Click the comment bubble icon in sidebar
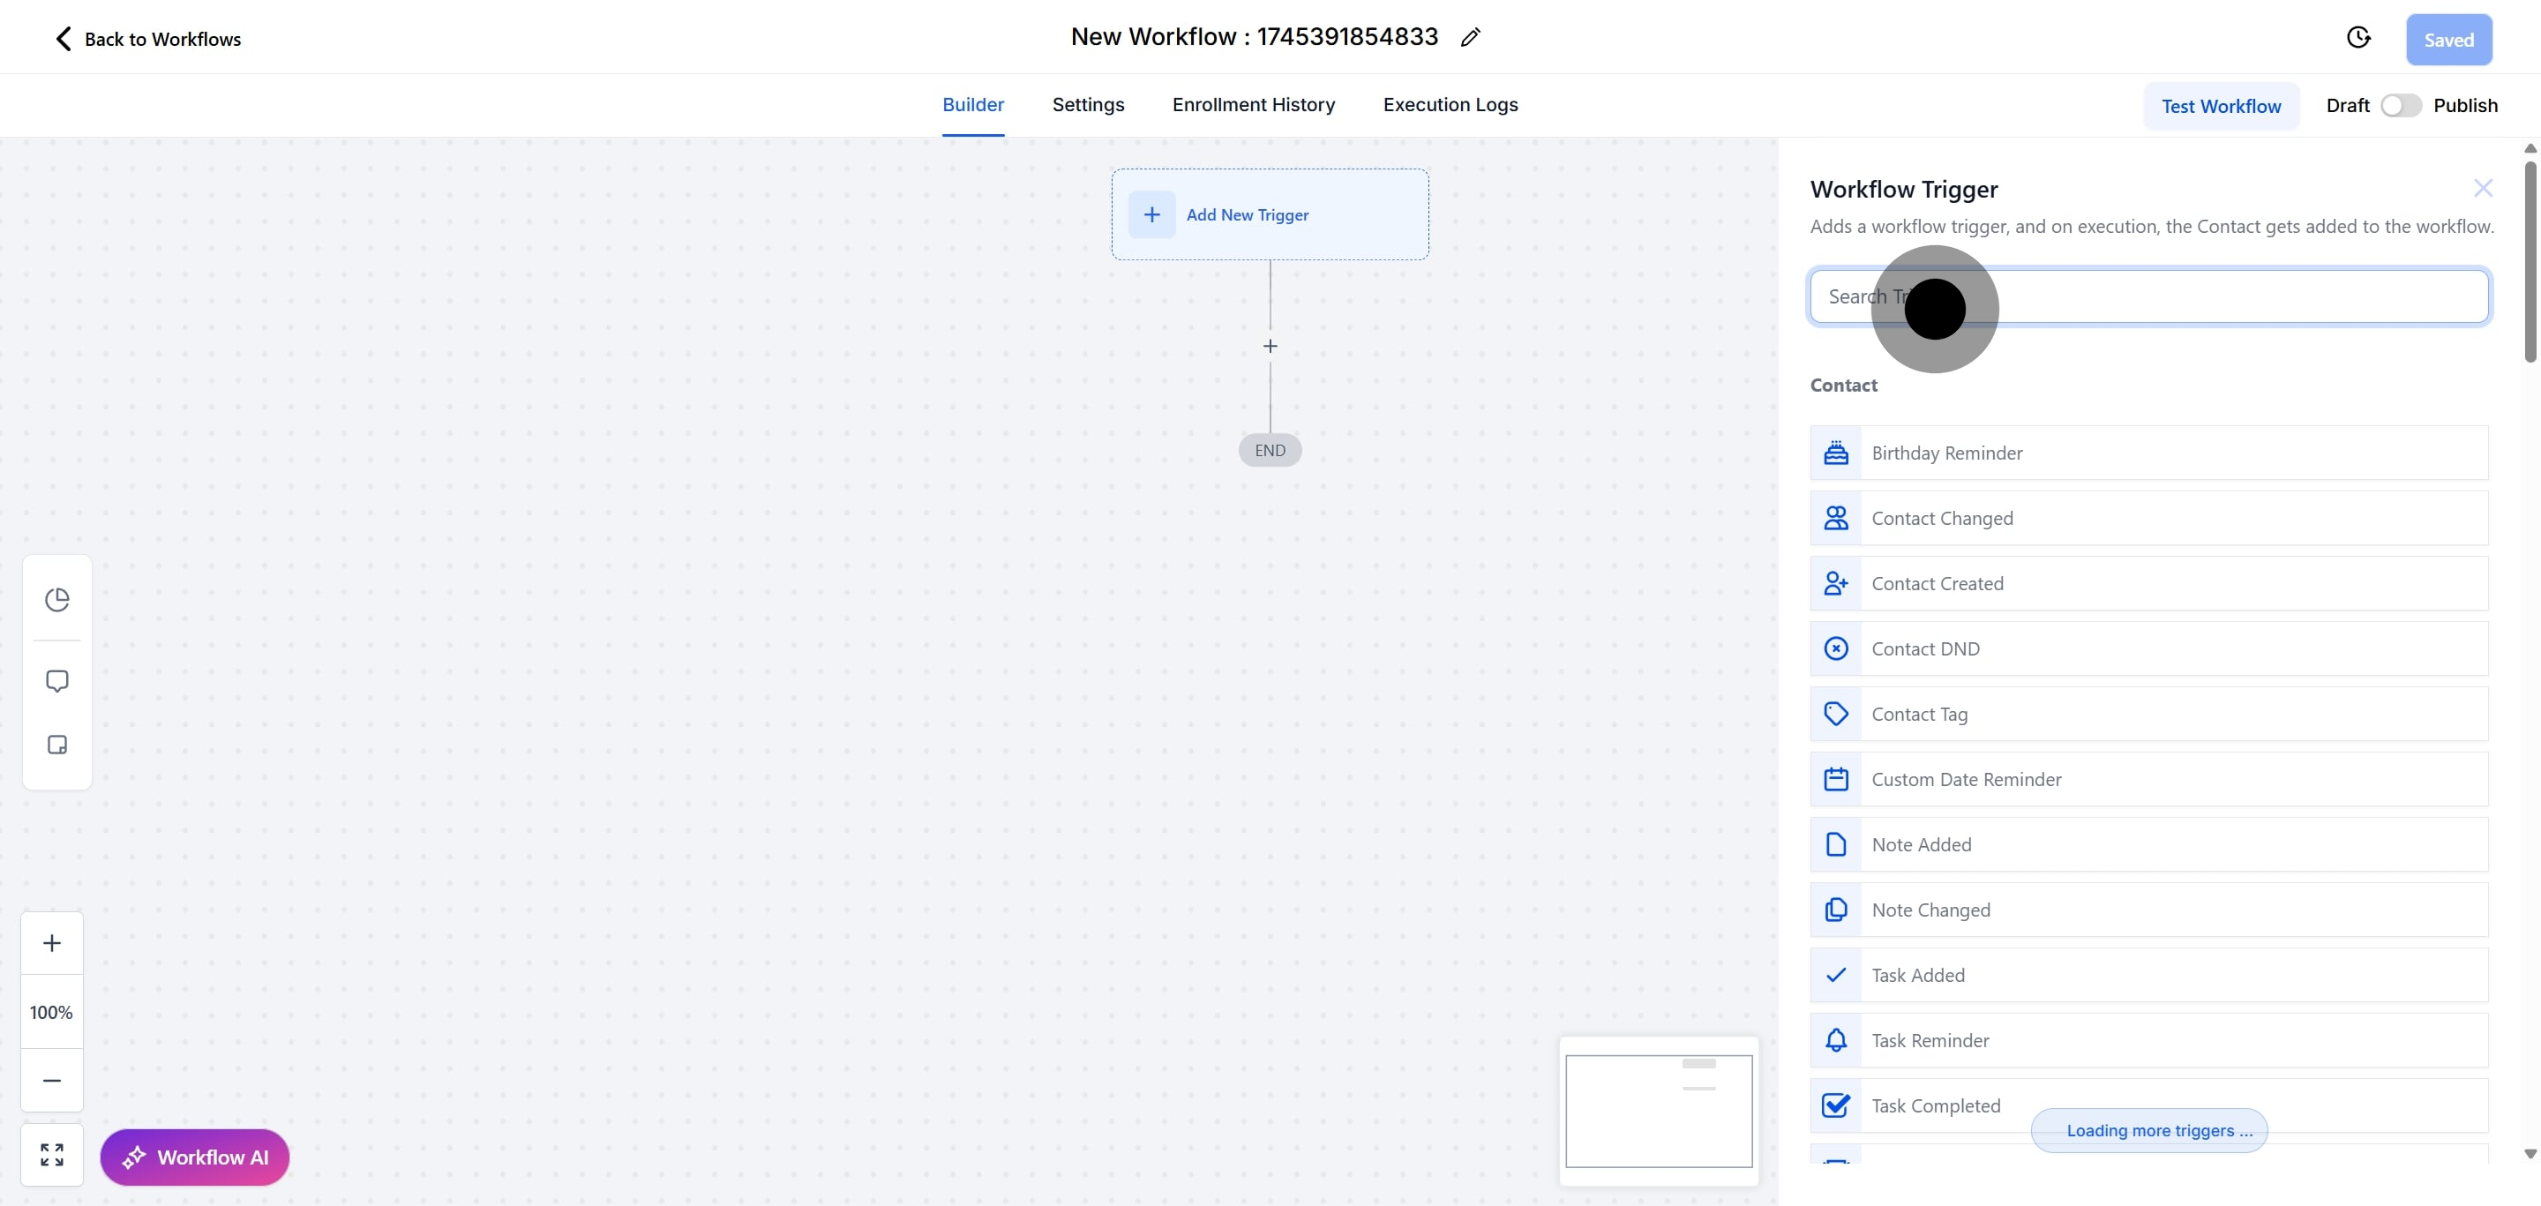Image resolution: width=2541 pixels, height=1206 pixels. point(57,681)
